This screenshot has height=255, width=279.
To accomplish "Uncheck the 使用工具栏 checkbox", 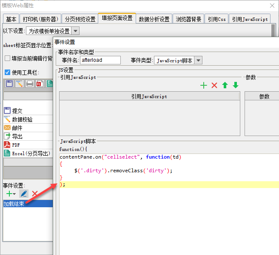I will coord(7,72).
